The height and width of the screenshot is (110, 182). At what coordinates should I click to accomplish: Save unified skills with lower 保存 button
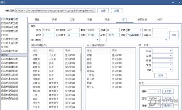click(161, 76)
